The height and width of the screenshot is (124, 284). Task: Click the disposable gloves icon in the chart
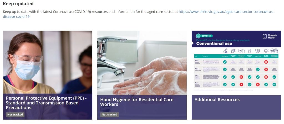[233, 51]
